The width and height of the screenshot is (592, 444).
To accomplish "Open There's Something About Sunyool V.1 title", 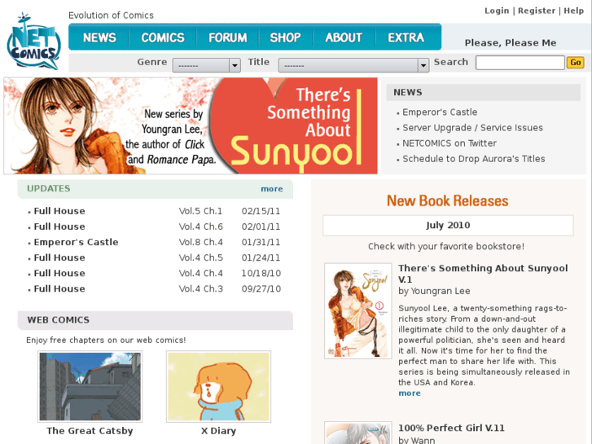I will (483, 274).
